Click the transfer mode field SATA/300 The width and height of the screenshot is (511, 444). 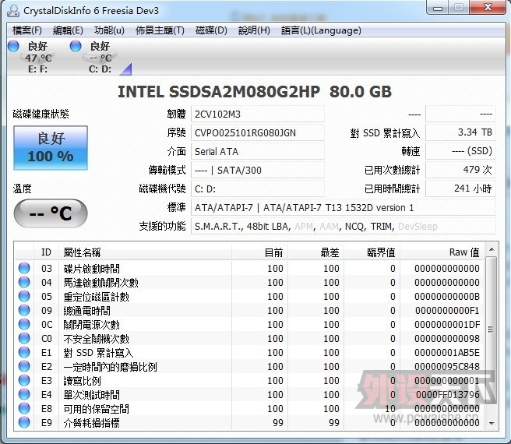[258, 170]
